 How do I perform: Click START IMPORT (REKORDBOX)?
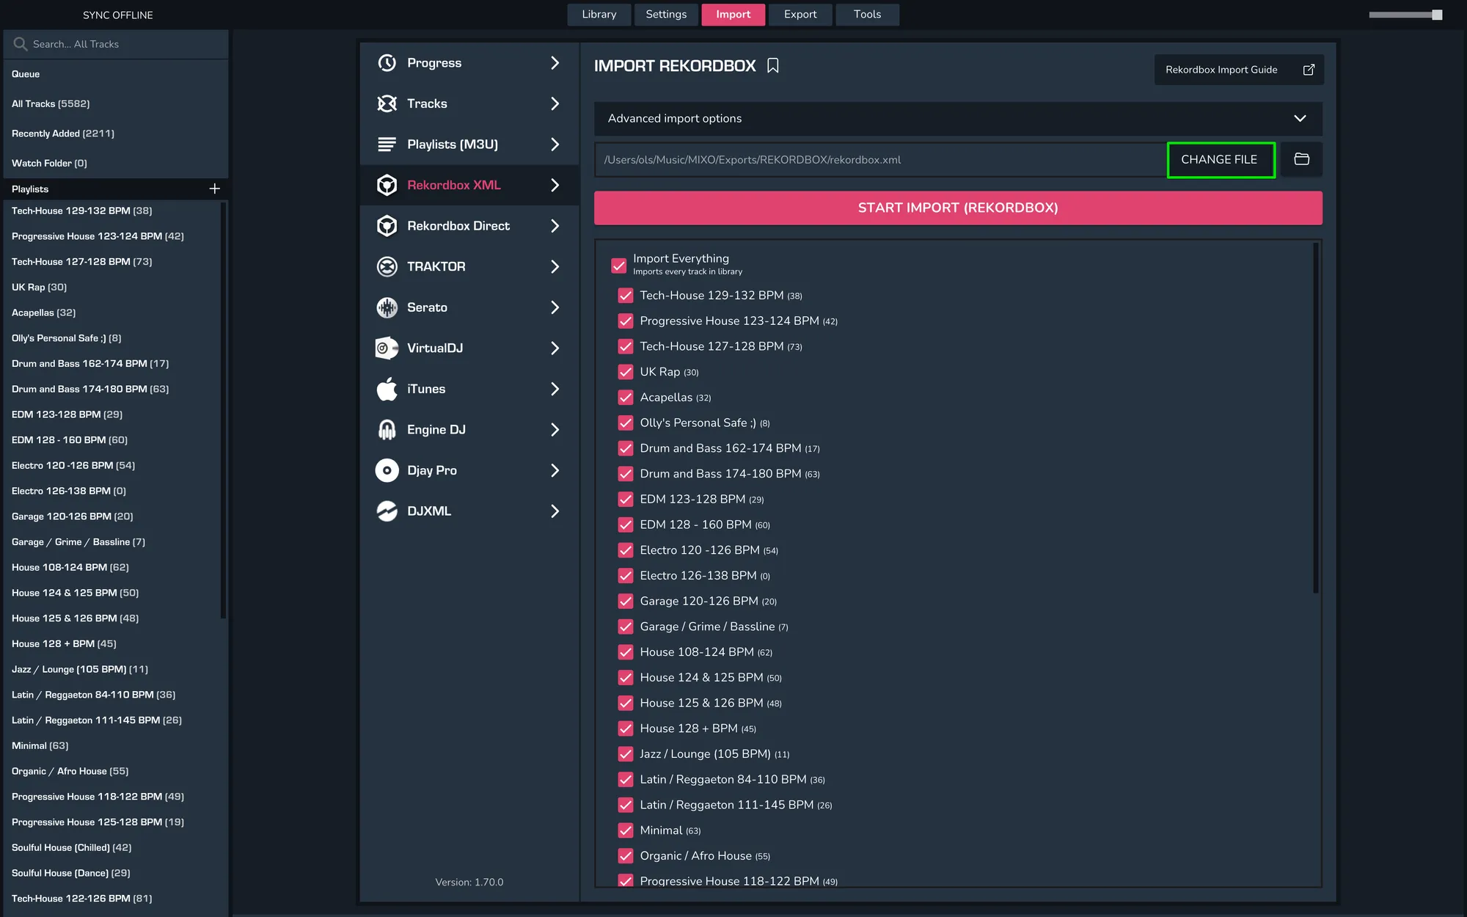pyautogui.click(x=956, y=208)
